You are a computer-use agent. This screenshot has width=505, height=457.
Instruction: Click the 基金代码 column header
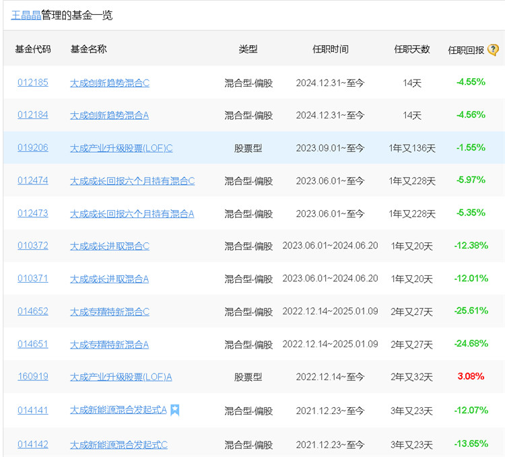(x=33, y=49)
